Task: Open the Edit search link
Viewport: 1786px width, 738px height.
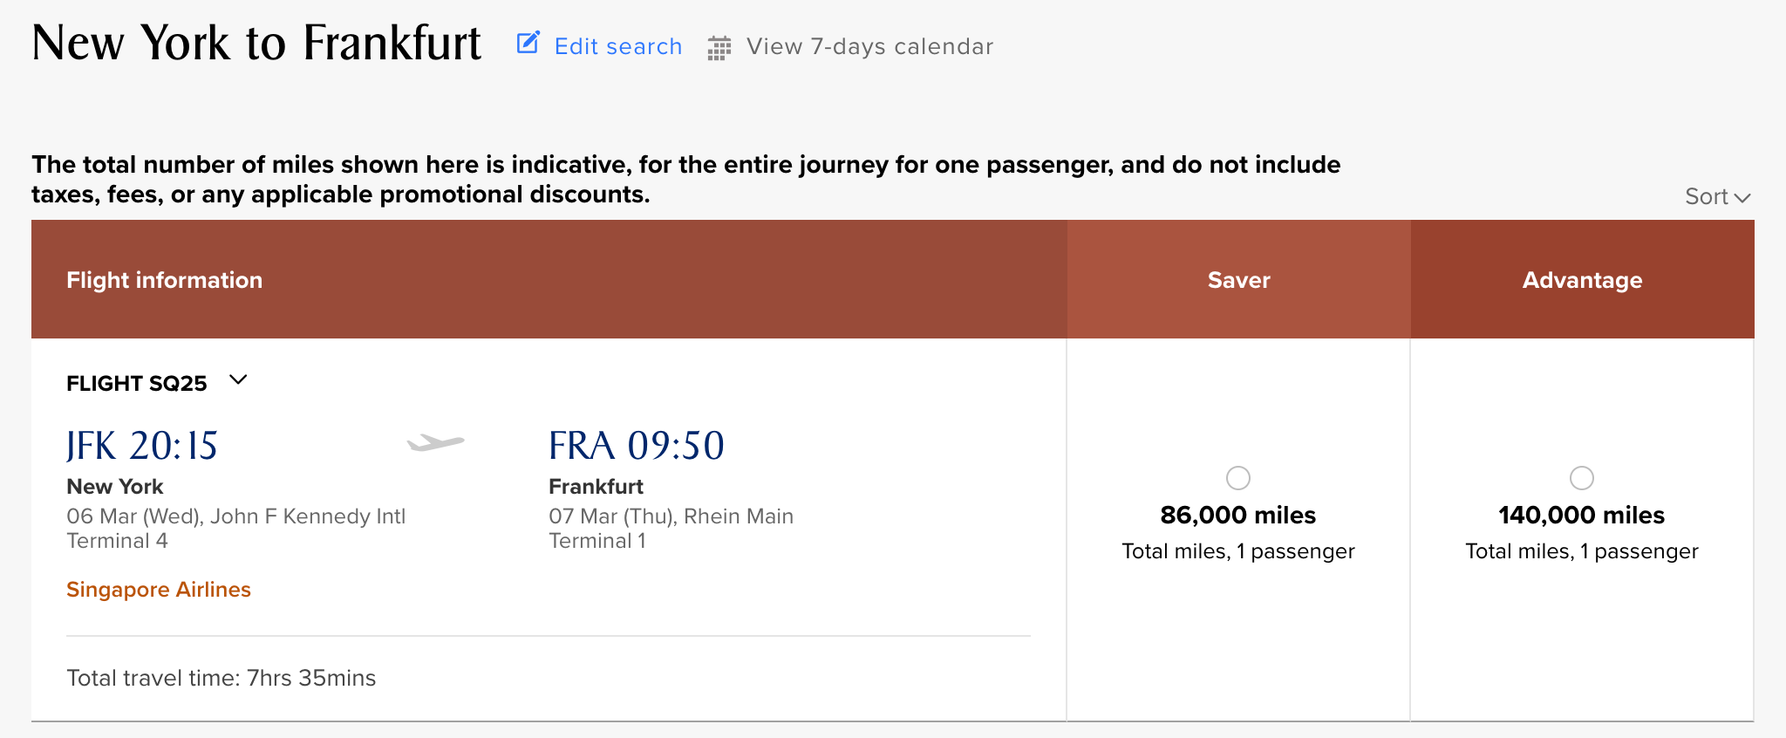Action: pos(617,46)
